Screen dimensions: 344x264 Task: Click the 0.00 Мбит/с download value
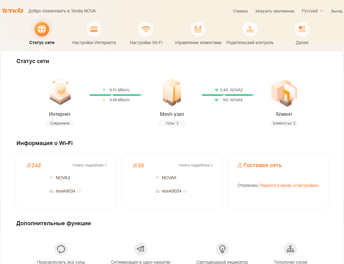point(120,100)
